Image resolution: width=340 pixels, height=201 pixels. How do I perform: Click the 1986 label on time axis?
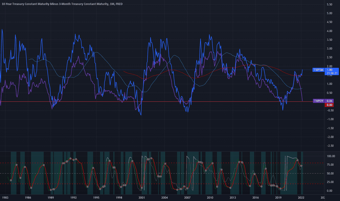point(28,197)
